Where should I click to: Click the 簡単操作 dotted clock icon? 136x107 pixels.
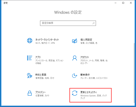click(x=75, y=75)
